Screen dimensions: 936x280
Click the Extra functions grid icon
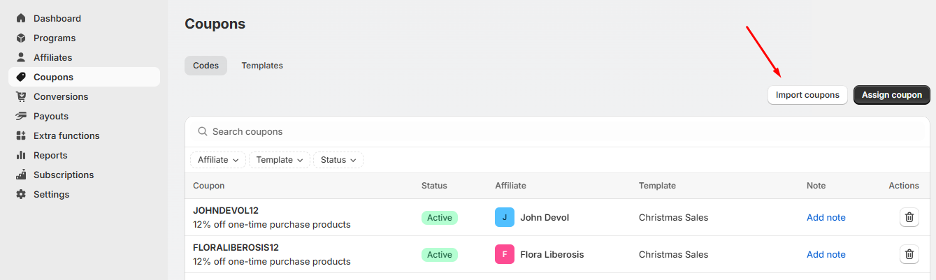[x=21, y=135]
